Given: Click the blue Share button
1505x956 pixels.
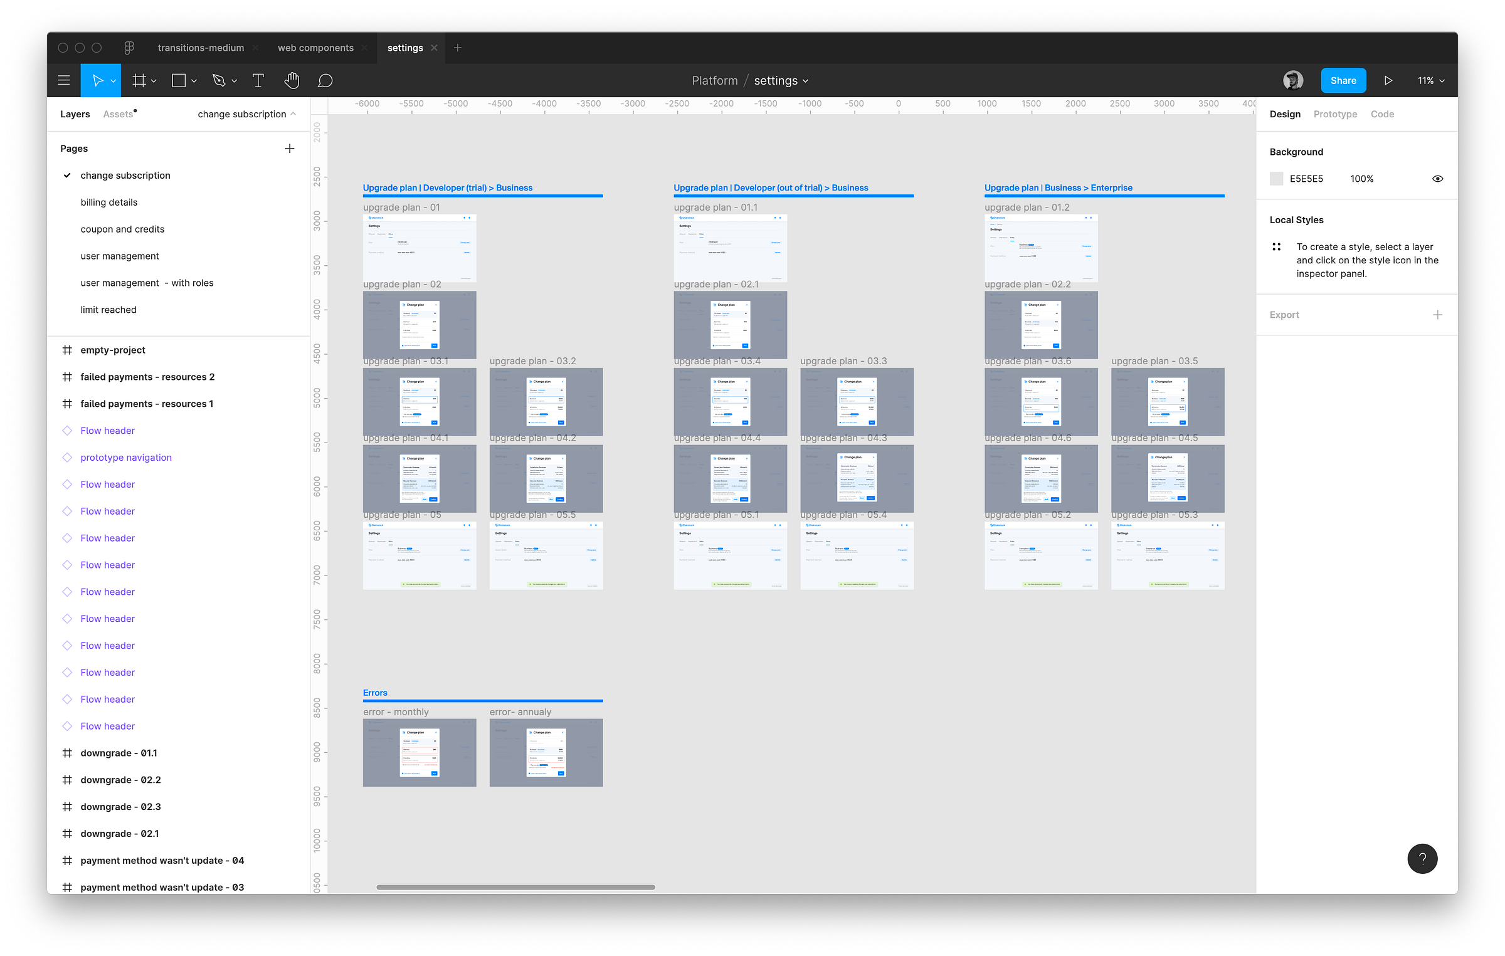Looking at the screenshot, I should (1343, 80).
